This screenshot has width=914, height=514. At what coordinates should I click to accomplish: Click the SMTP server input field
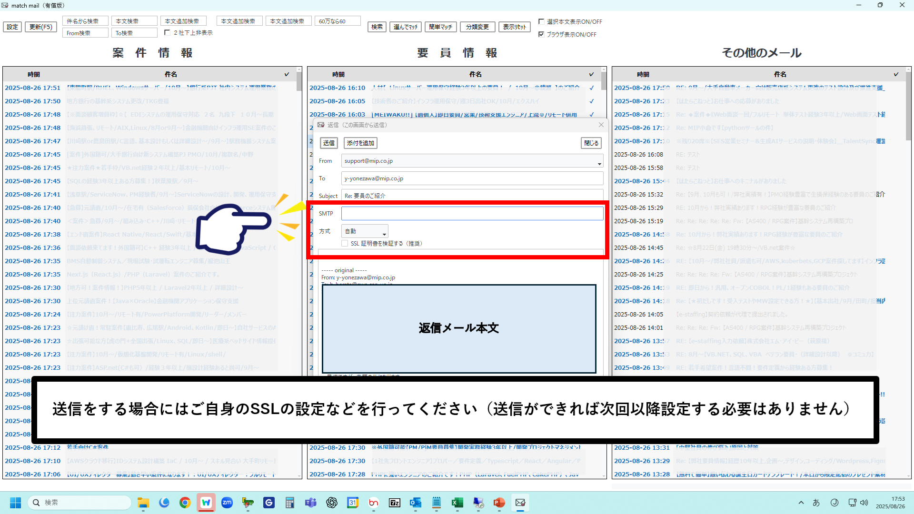click(x=472, y=213)
